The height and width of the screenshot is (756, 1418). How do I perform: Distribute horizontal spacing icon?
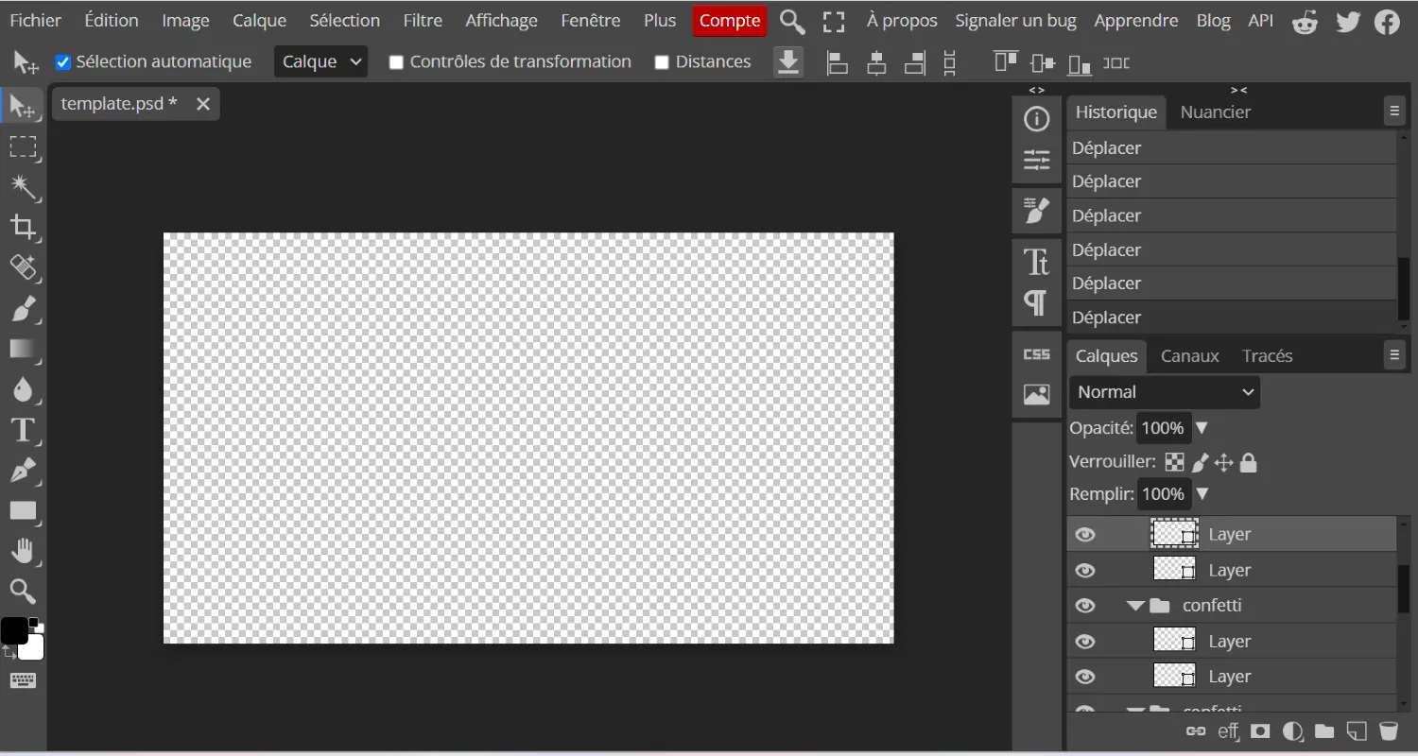(1116, 63)
